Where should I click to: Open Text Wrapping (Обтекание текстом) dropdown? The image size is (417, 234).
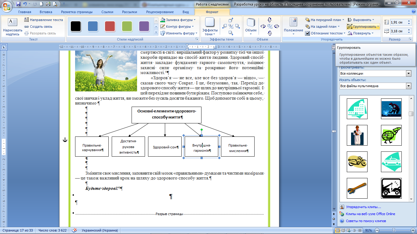point(325,33)
